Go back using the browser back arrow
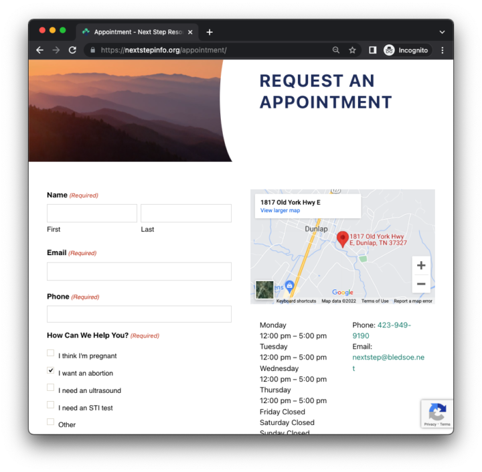 tap(39, 50)
